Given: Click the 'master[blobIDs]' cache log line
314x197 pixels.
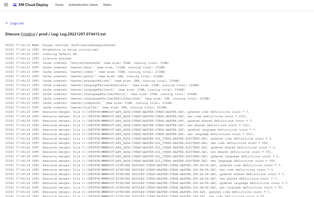Looking at the screenshot, I should (x=87, y=107).
